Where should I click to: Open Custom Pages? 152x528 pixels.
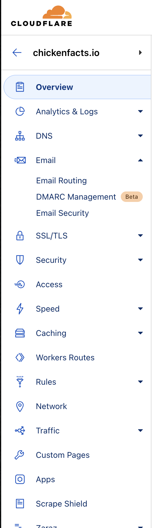pyautogui.click(x=63, y=455)
